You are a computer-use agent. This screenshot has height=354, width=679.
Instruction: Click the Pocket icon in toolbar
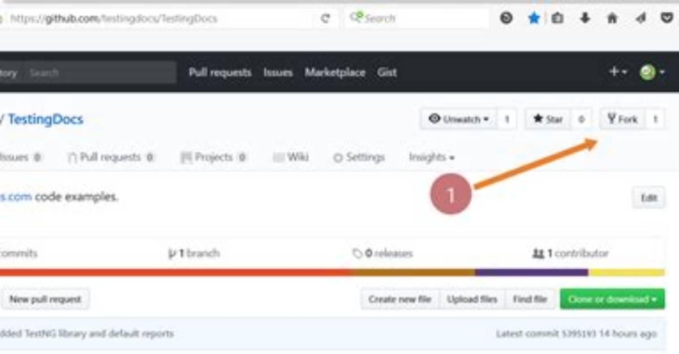point(667,19)
